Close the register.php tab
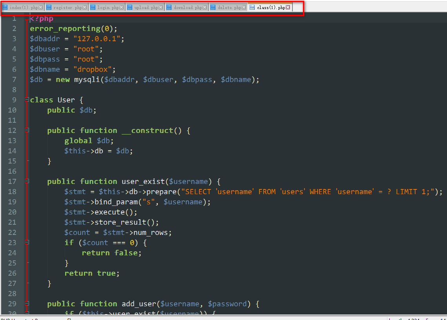The height and width of the screenshot is (320, 447). coord(84,7)
